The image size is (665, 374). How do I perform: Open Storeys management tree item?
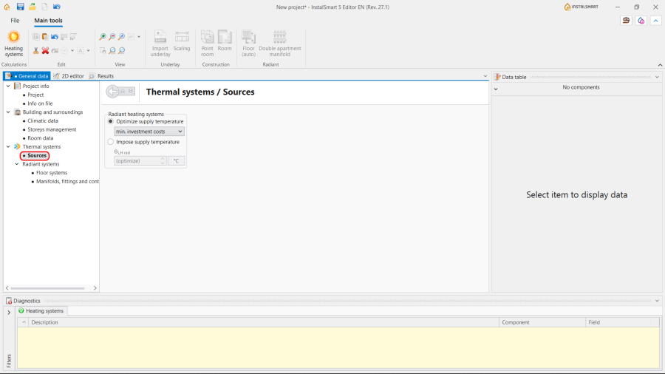click(52, 129)
